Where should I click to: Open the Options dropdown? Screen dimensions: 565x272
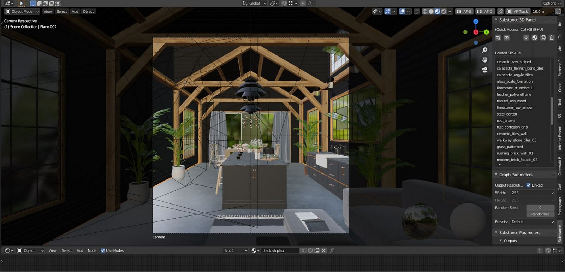coord(552,3)
